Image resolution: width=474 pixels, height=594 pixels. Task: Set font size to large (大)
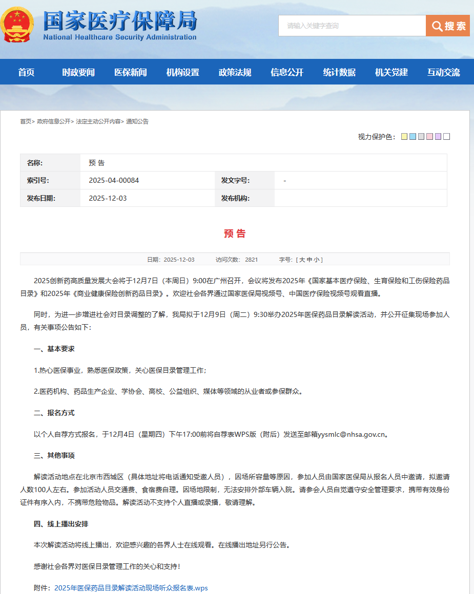(302, 260)
